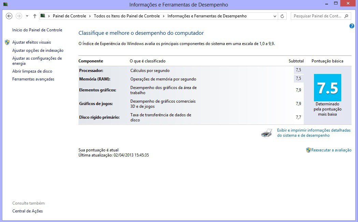Maximize the window

click(x=335, y=3)
